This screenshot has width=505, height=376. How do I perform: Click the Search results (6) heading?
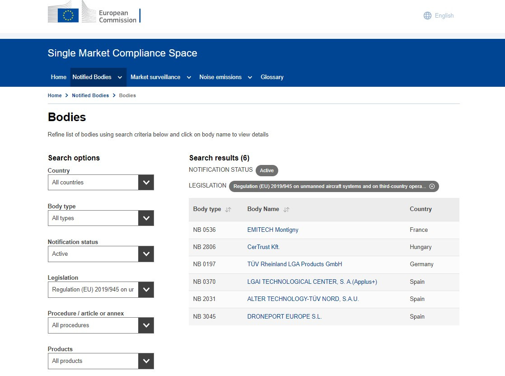coord(220,158)
